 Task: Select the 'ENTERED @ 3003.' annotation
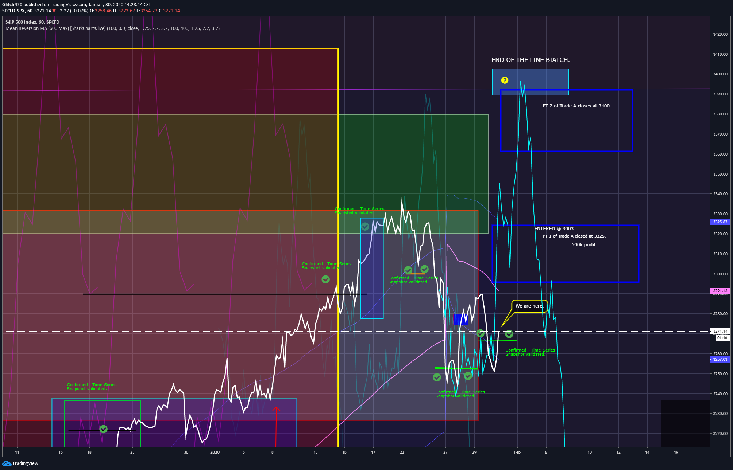[555, 229]
